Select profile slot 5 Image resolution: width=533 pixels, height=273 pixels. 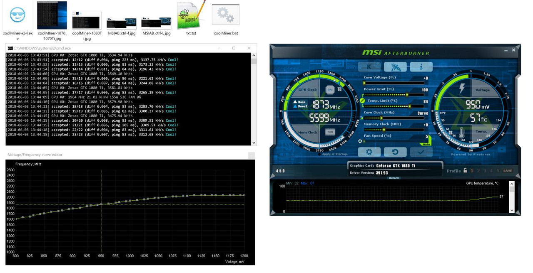pos(498,171)
